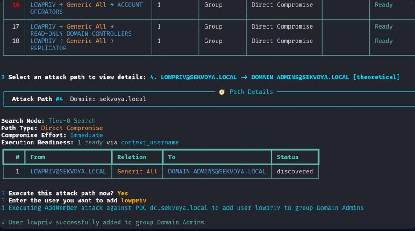Click the lowpriv user input answer
The height and width of the screenshot is (231, 415).
click(133, 201)
